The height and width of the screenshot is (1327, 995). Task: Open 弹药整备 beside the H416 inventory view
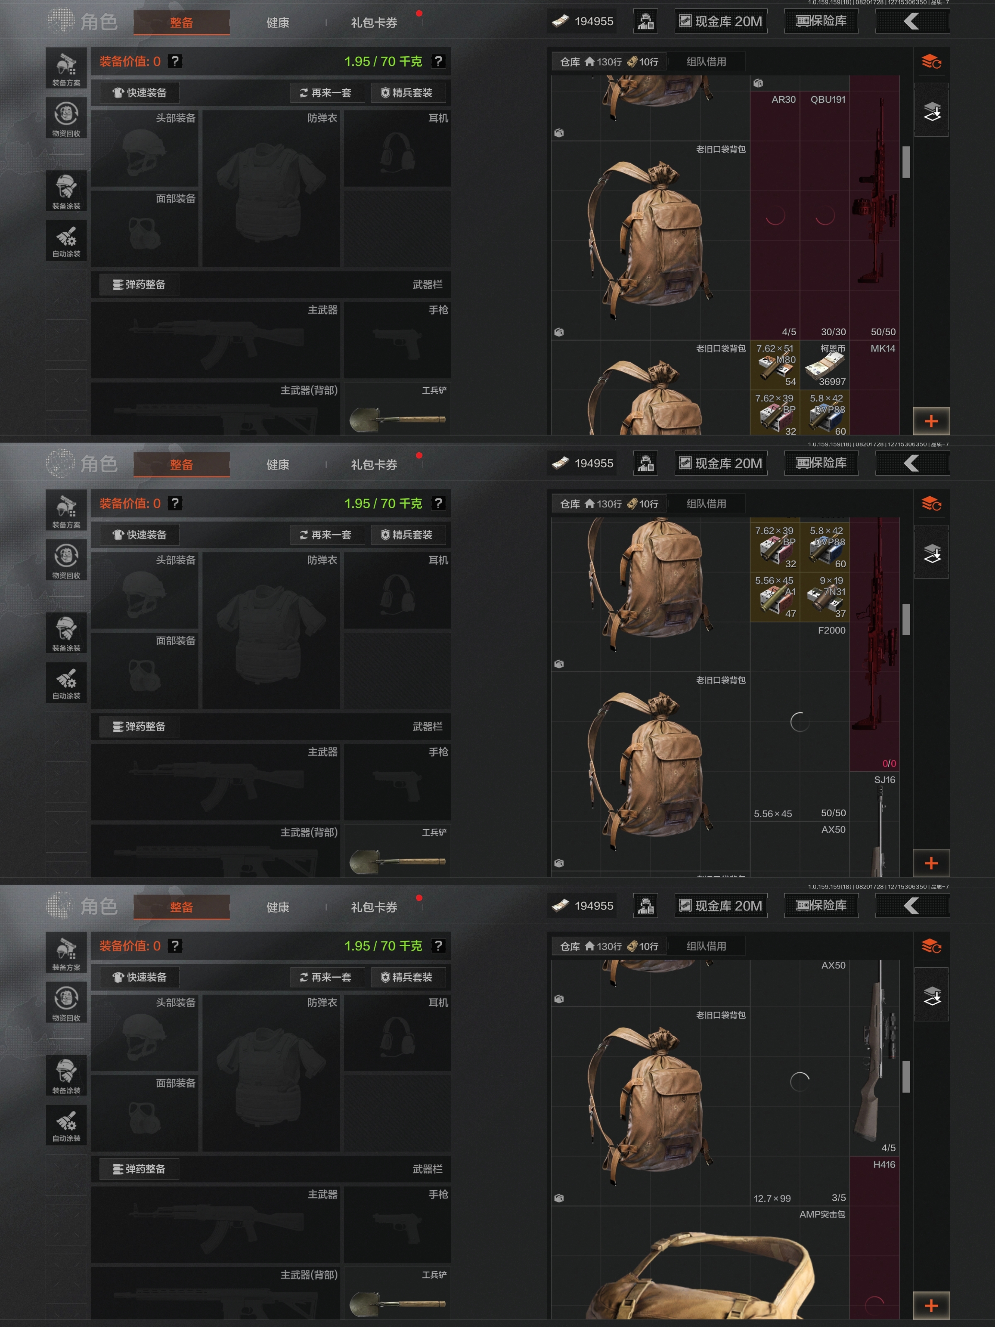[139, 1169]
